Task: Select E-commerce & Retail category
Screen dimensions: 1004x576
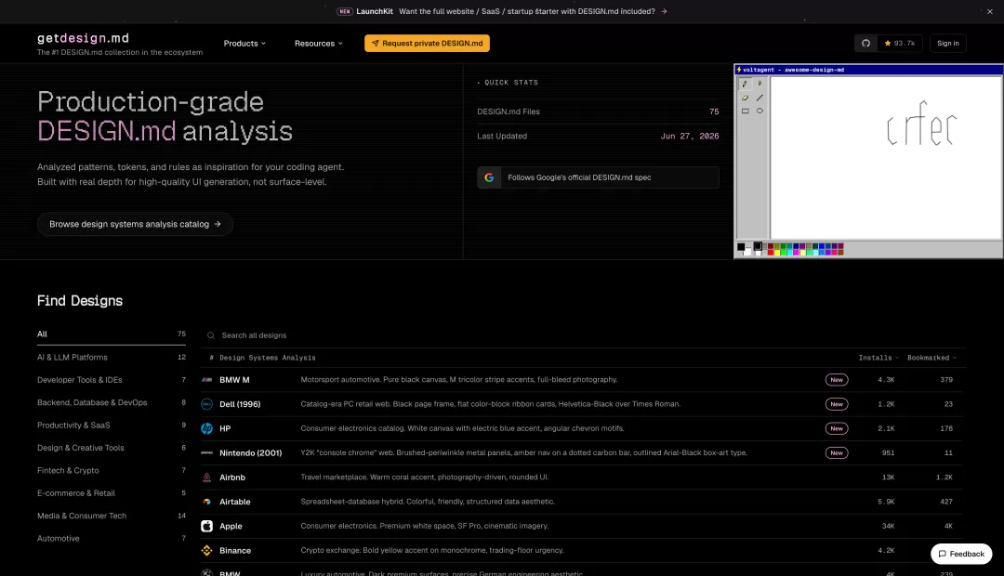Action: [x=112, y=492]
